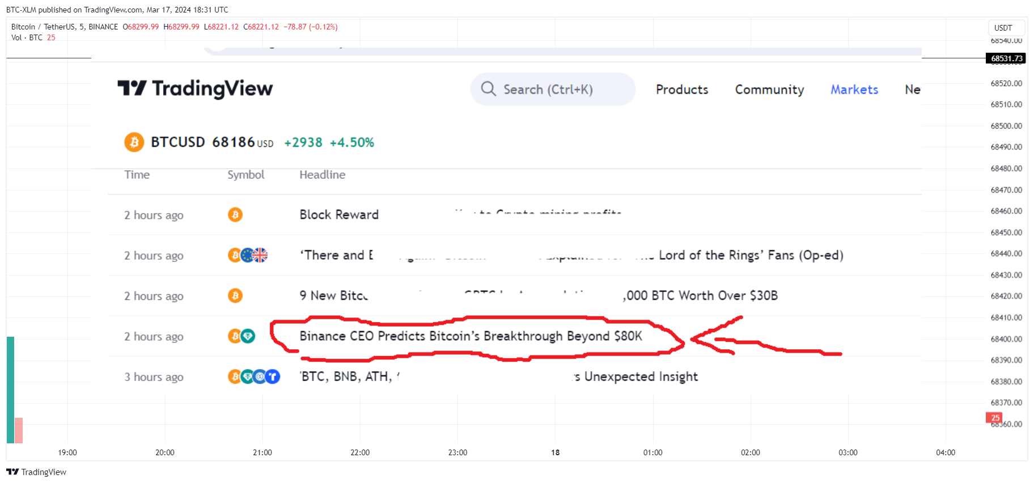Open the Markets menu
Screen dimensions: 1034x483
coord(854,90)
